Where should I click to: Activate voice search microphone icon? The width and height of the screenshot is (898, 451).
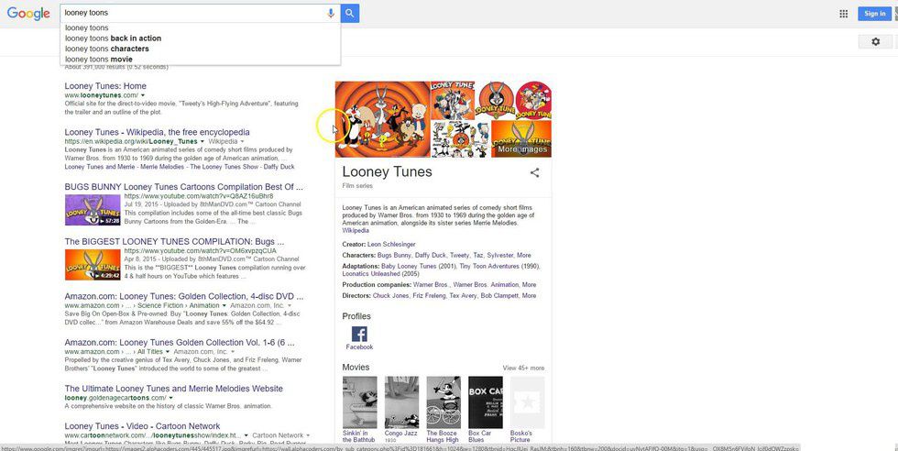[331, 14]
